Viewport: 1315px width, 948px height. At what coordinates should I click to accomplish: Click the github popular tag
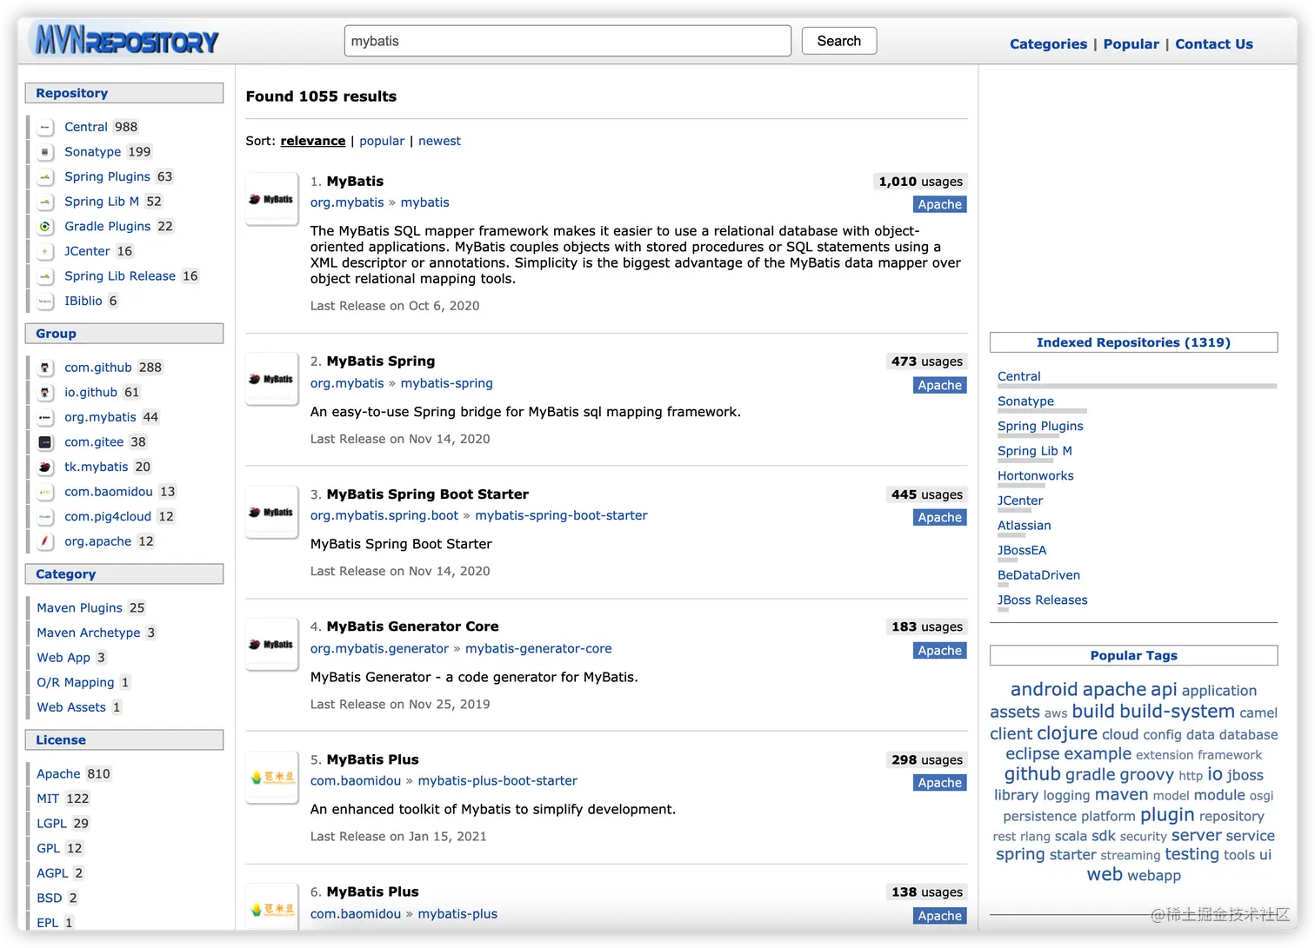pos(1032,774)
